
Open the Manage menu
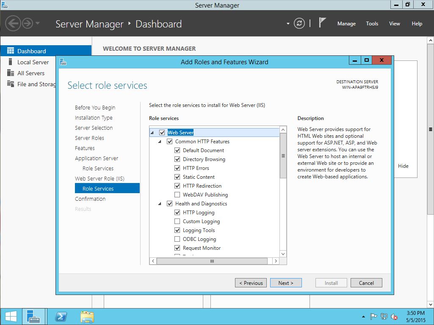pyautogui.click(x=346, y=24)
